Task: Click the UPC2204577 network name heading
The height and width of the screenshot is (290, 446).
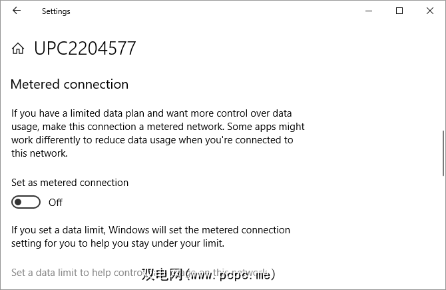Action: coord(85,49)
